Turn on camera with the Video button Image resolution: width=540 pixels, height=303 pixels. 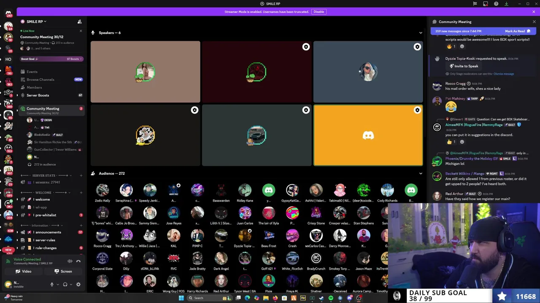23,271
